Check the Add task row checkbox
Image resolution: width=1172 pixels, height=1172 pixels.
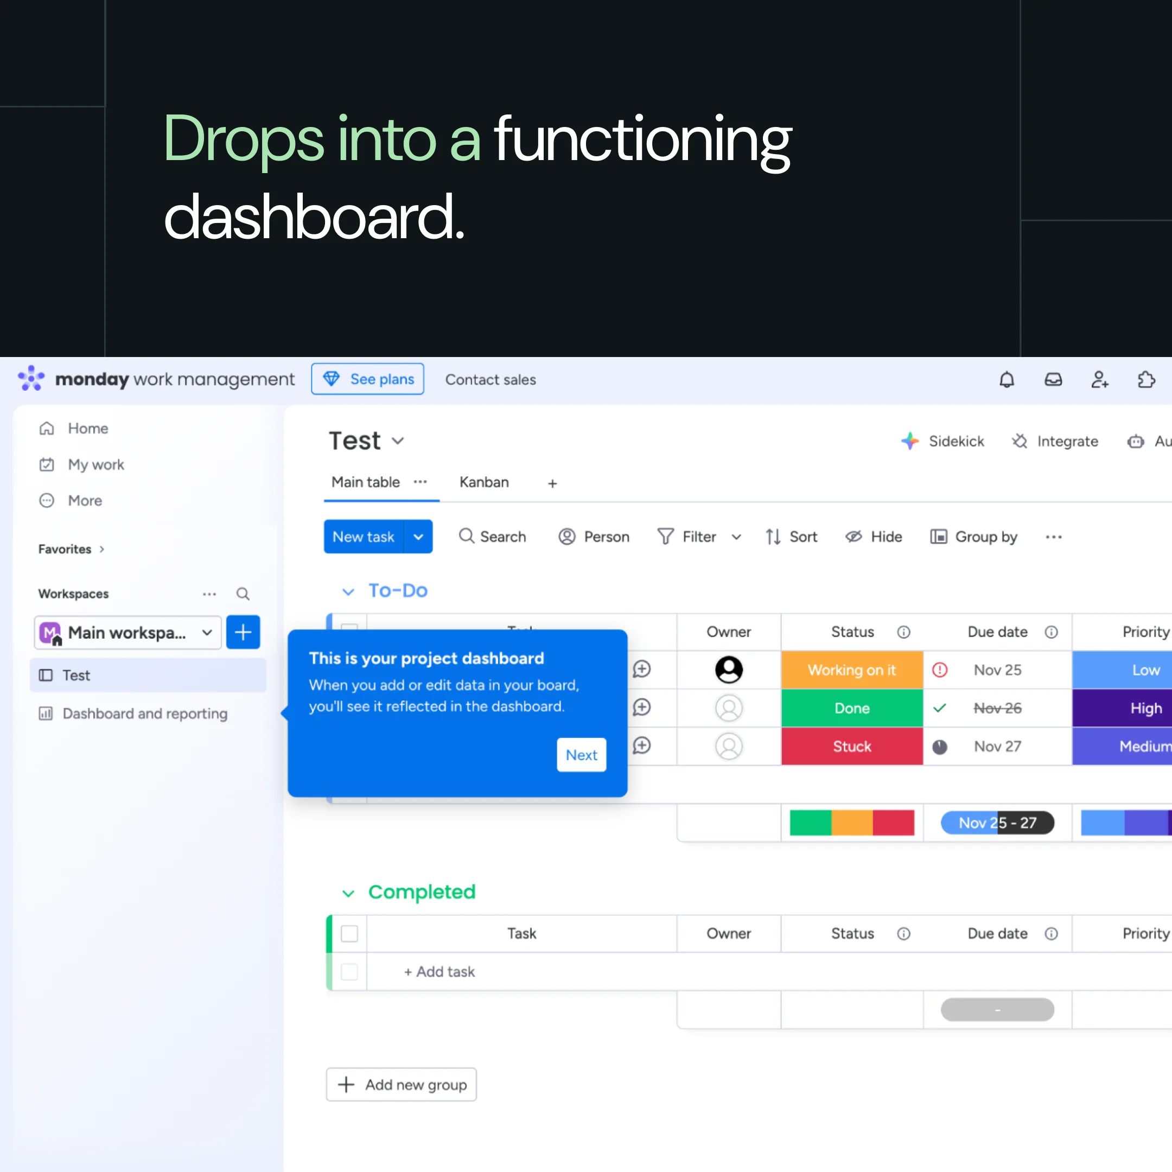tap(349, 971)
